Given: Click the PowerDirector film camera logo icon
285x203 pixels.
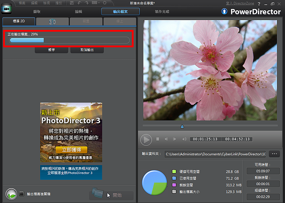Looking at the screenshot, I should tap(6, 8).
